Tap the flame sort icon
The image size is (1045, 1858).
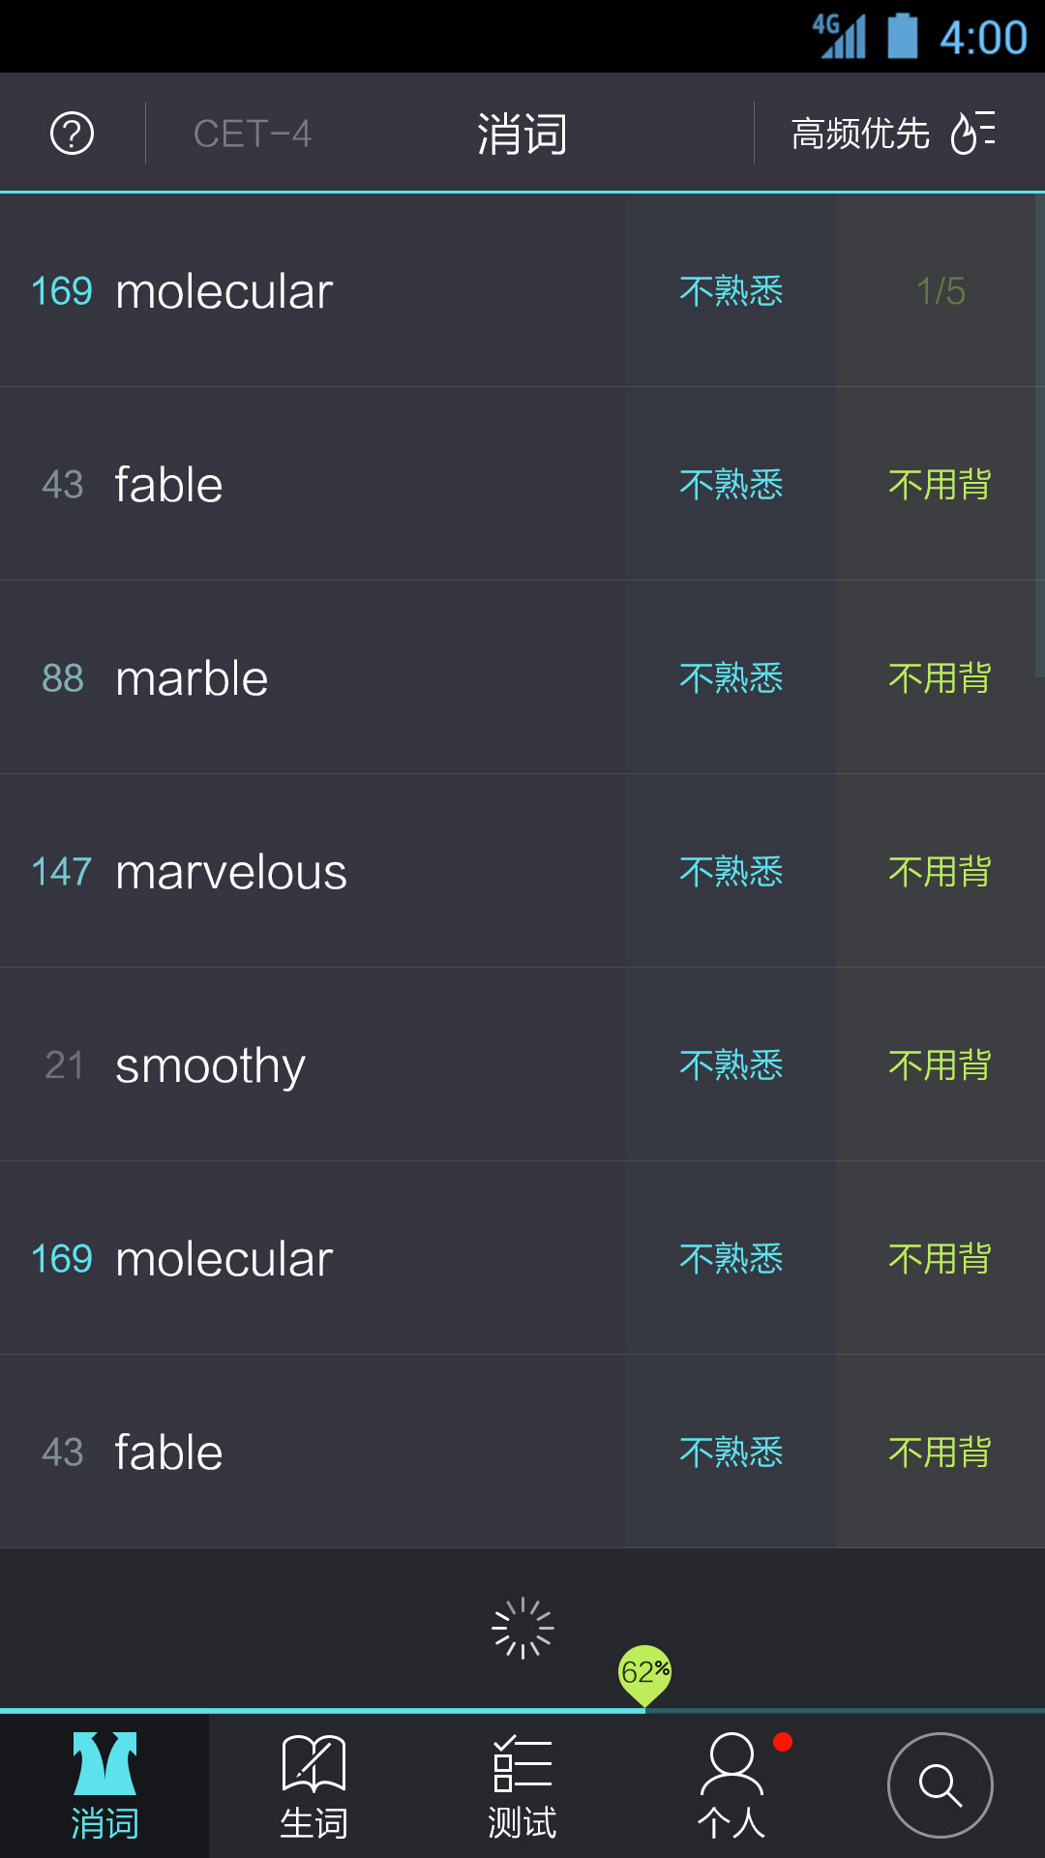tap(972, 133)
